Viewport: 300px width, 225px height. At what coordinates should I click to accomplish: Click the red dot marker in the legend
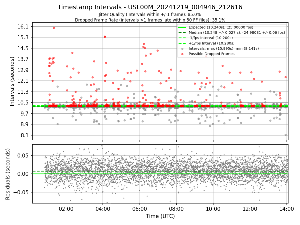(182, 54)
